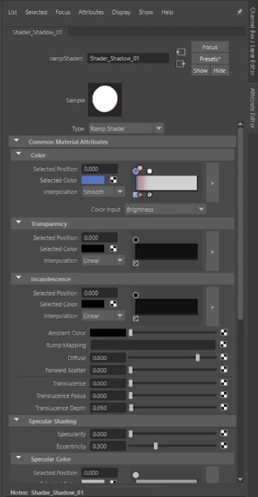
Task: Click the go to input connection icon
Action: [181, 52]
